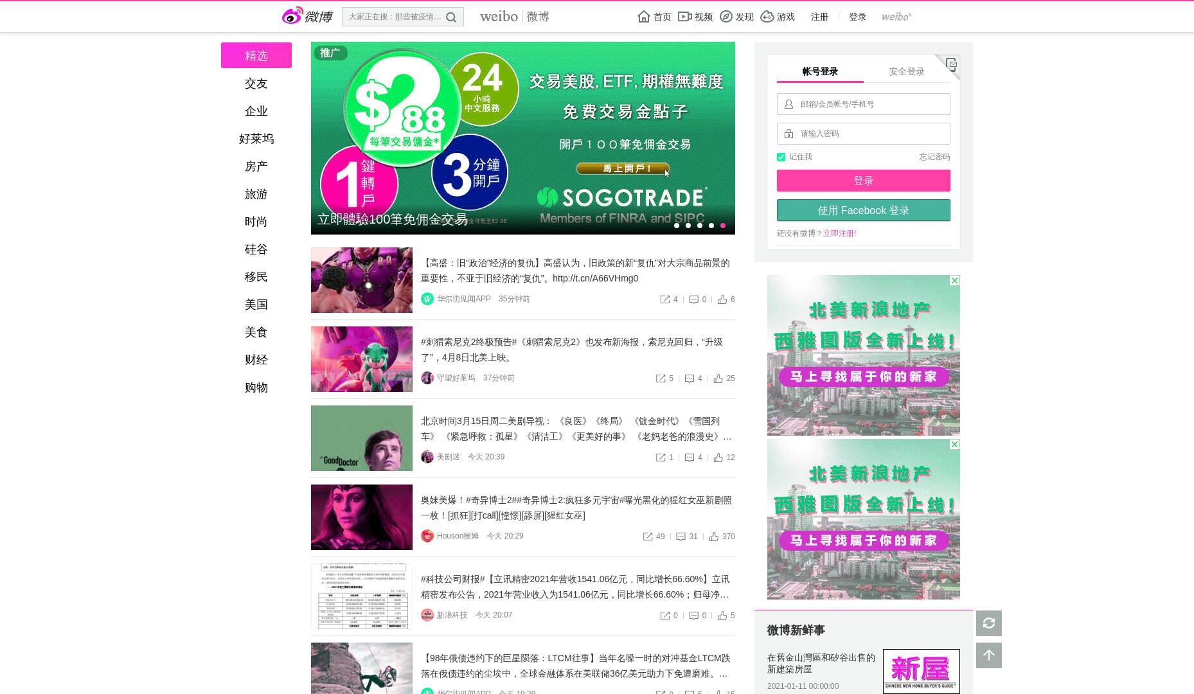
Task: Select the fifth carousel dot
Action: [723, 226]
